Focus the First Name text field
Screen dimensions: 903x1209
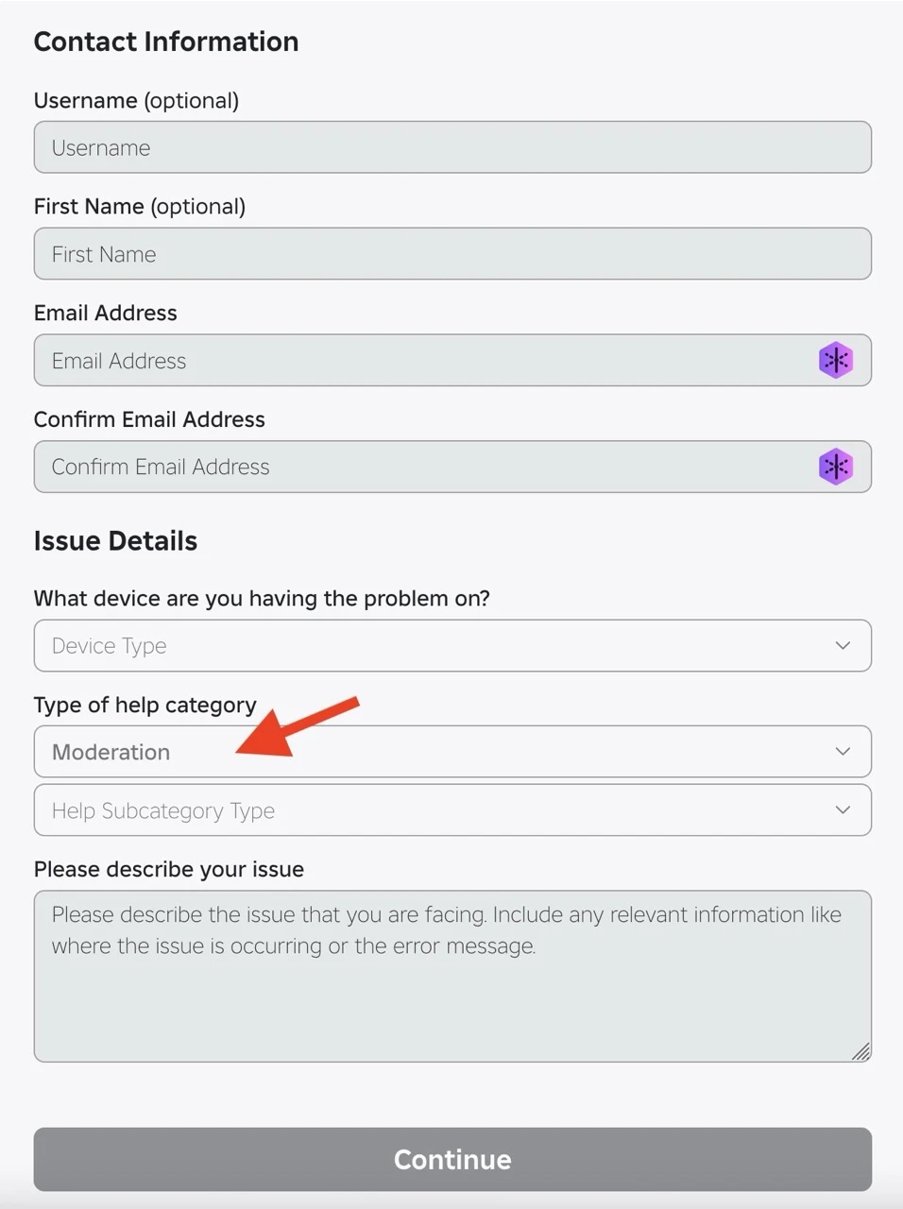452,253
